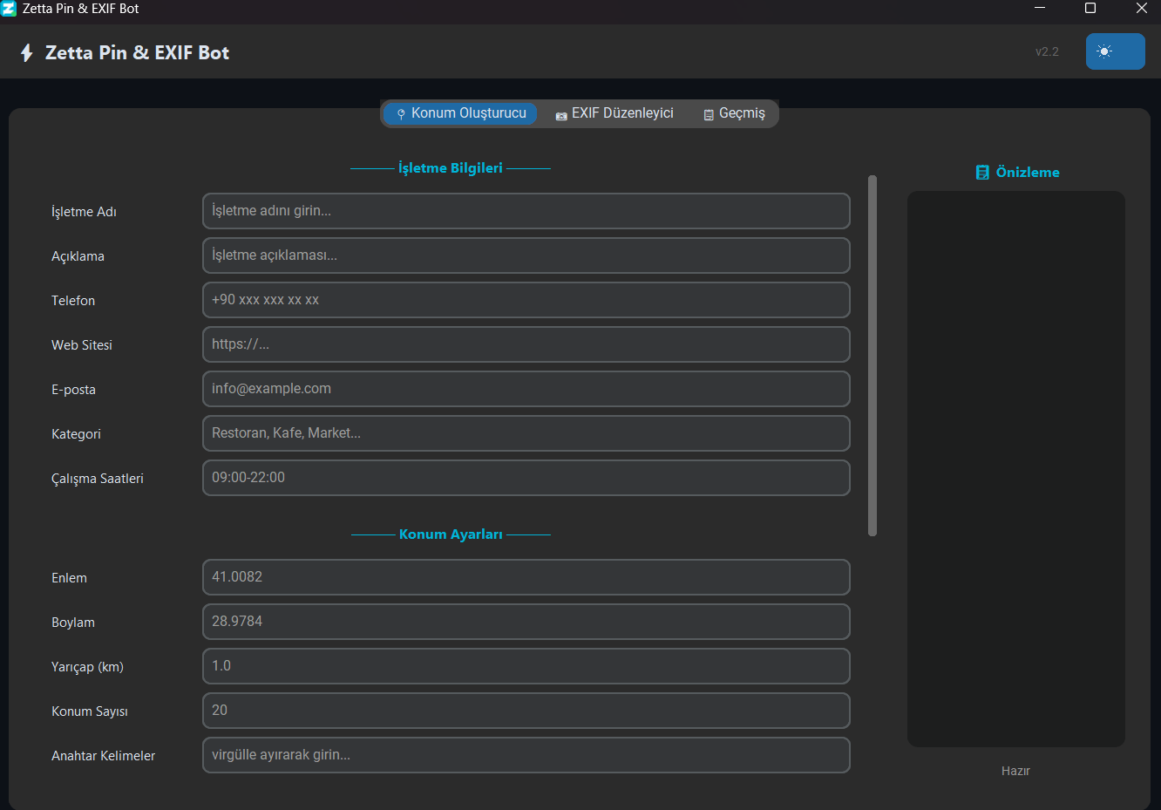Click the Web Sitesi label
This screenshot has height=810, width=1161.
click(82, 345)
